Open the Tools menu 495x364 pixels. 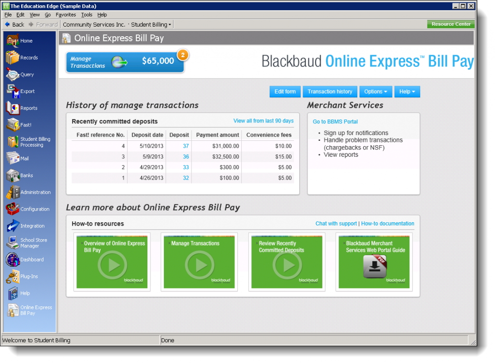tap(86, 15)
